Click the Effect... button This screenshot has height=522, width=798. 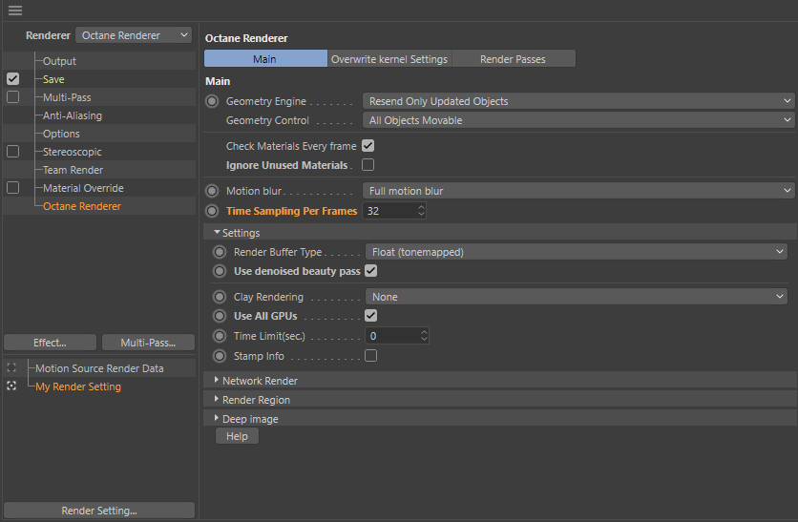(50, 343)
